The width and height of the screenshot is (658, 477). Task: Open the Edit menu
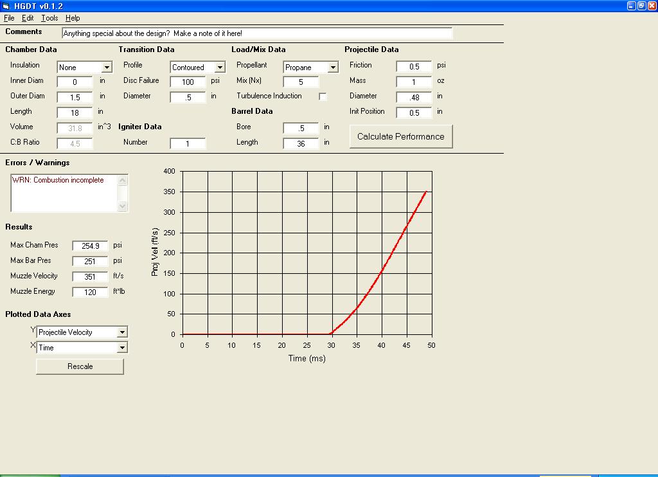28,18
